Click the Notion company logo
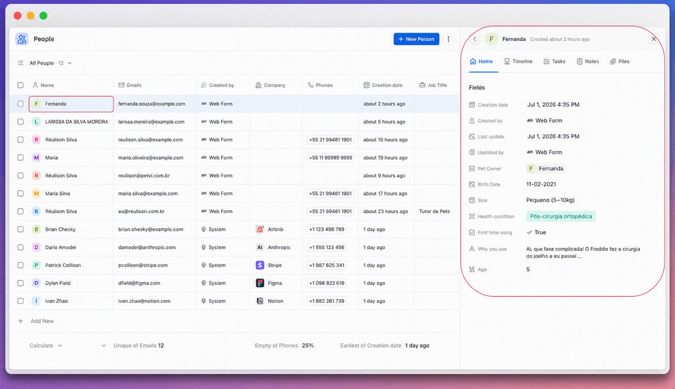Screen dimensions: 675x389 point(260,301)
